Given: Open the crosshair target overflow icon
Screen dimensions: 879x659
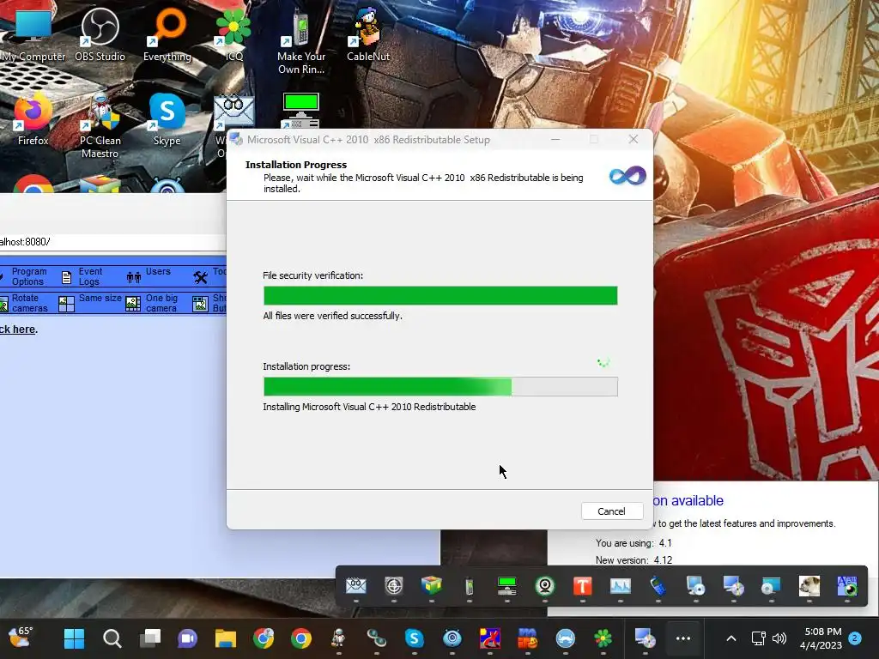Looking at the screenshot, I should (393, 586).
